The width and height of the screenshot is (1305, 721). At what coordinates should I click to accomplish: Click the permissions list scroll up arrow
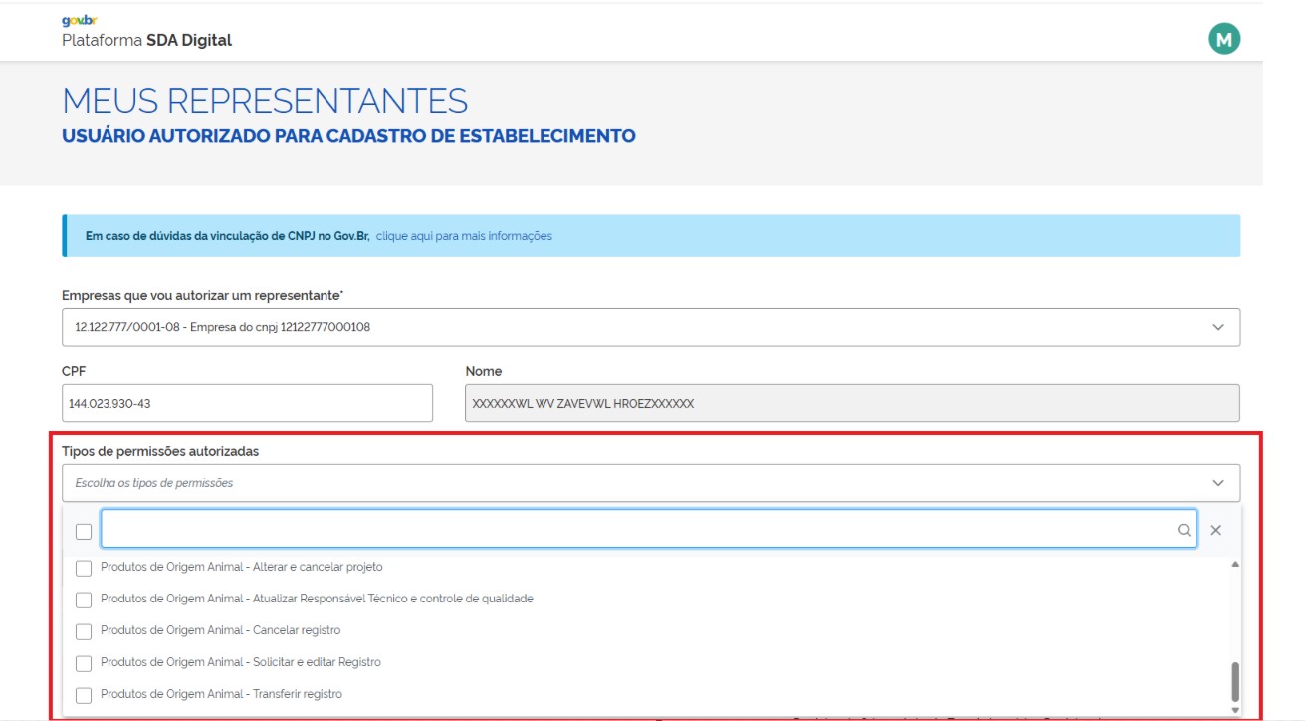(1235, 565)
